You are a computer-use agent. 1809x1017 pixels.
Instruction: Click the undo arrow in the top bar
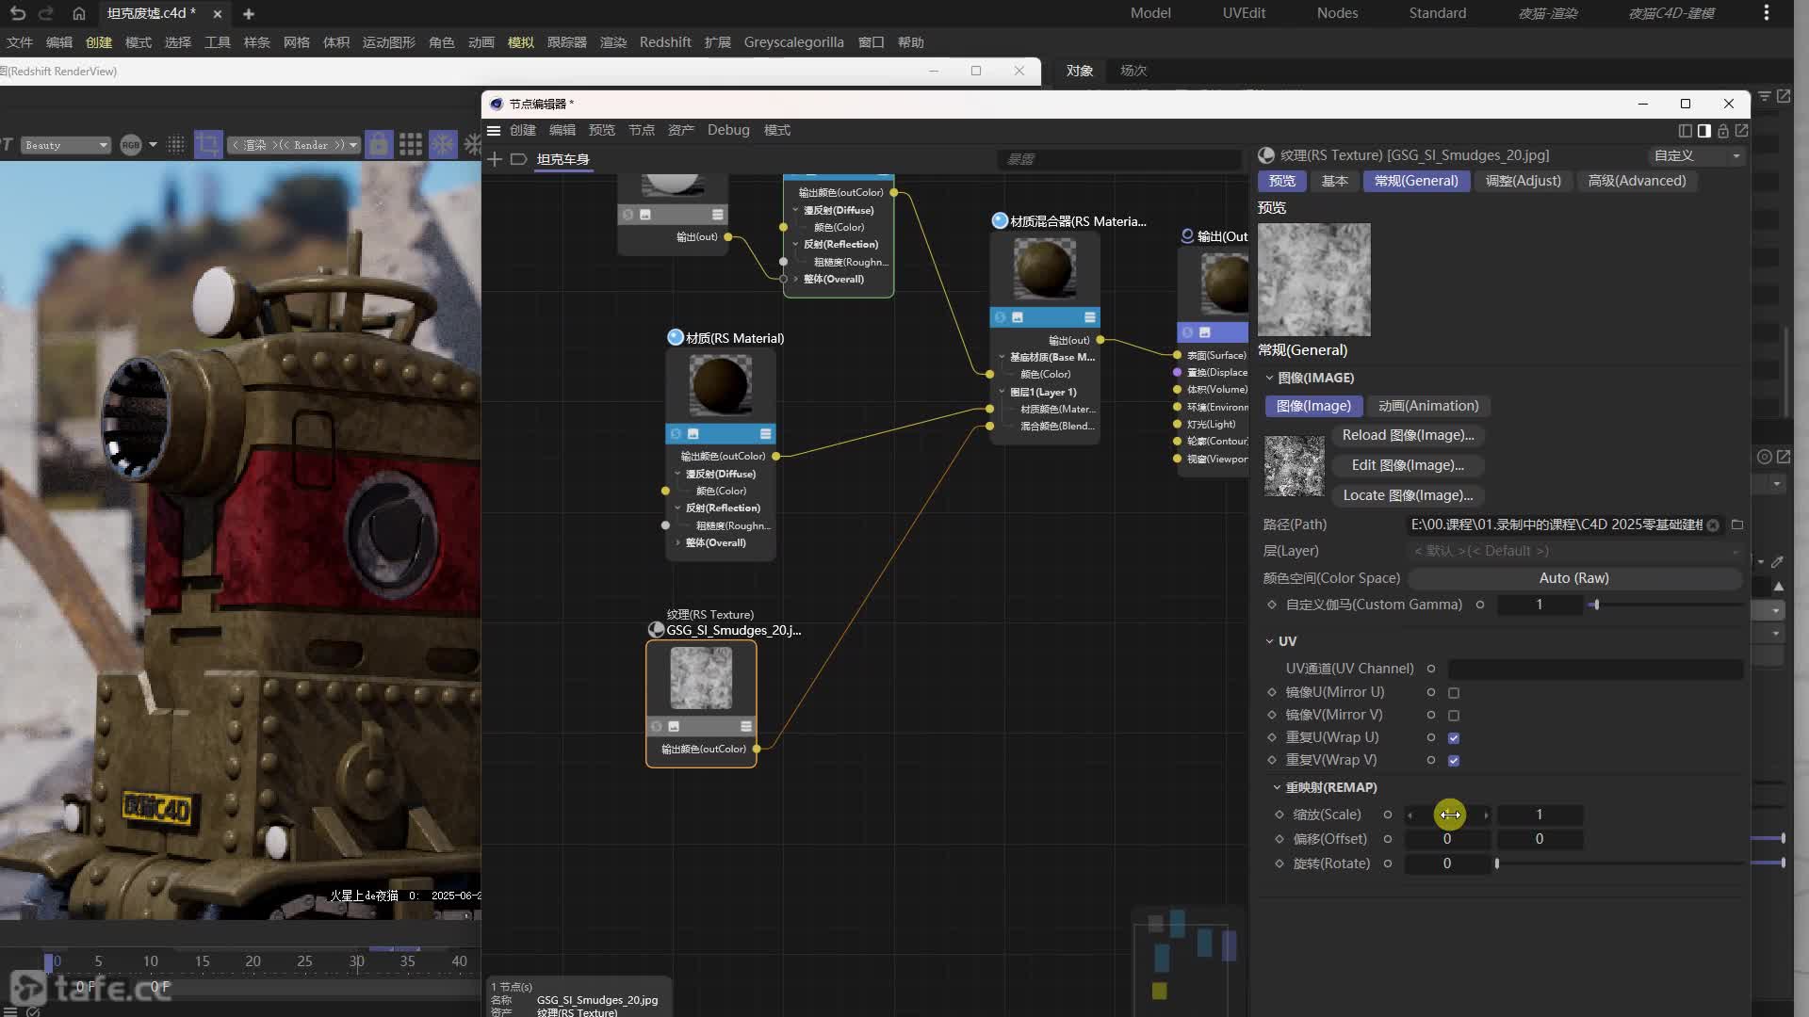(17, 13)
